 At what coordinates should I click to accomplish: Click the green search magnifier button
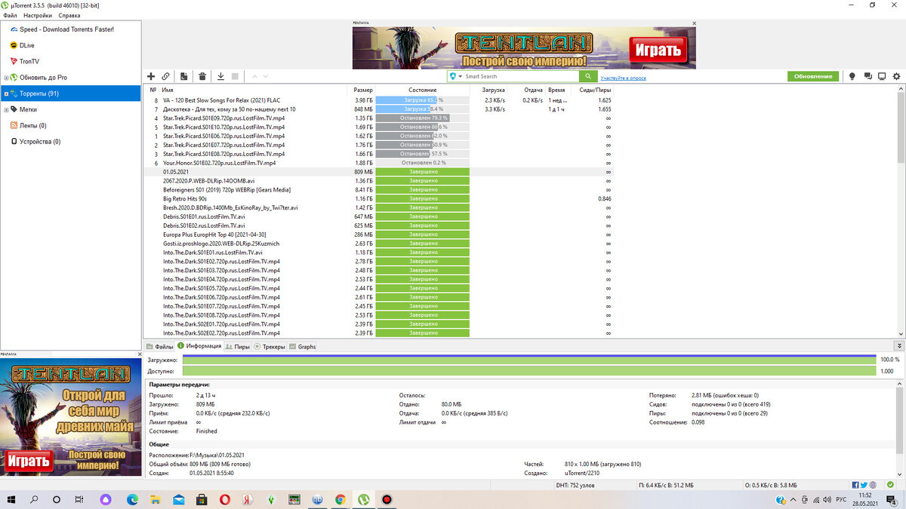(588, 76)
